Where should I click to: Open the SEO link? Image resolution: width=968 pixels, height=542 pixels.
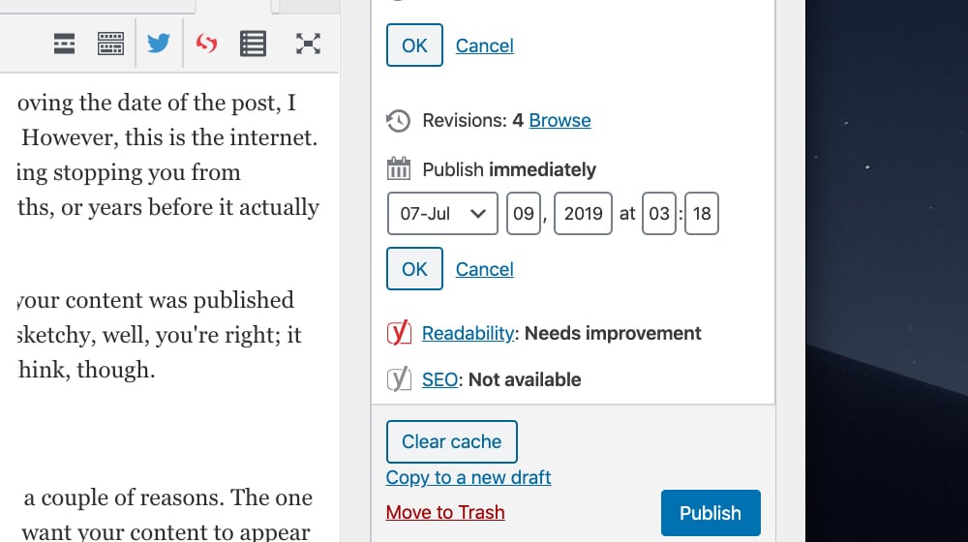[440, 379]
